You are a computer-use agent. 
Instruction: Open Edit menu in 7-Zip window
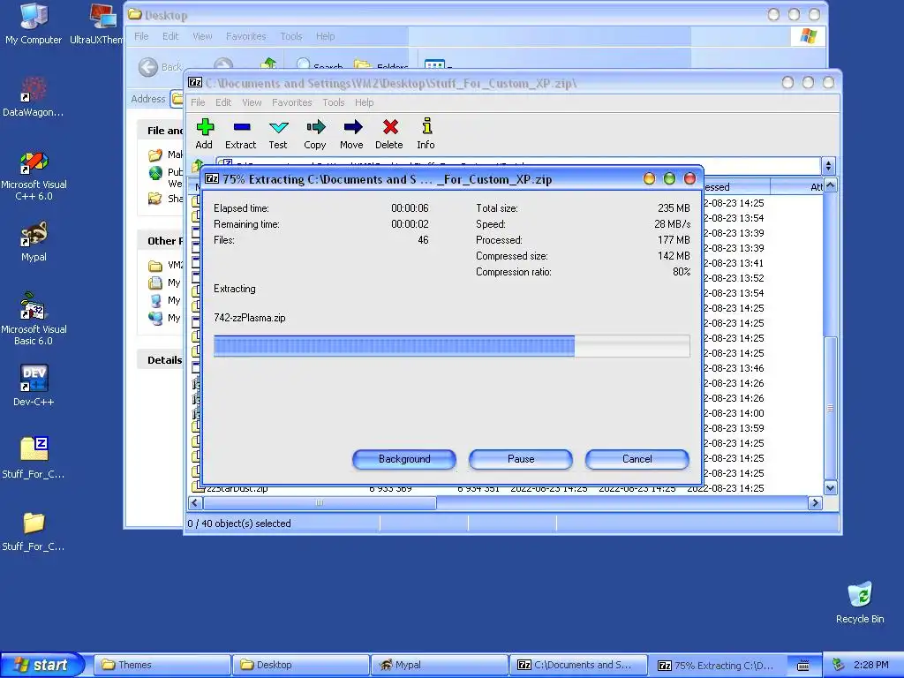click(x=223, y=102)
